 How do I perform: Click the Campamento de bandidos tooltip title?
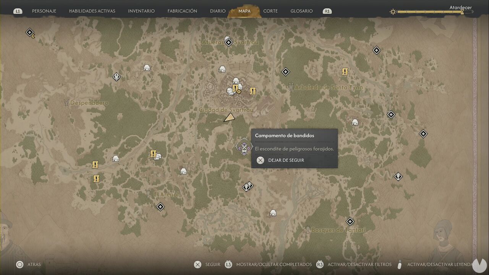coord(285,136)
